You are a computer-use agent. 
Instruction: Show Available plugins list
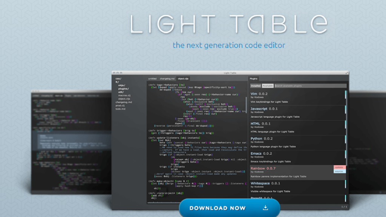[x=268, y=86]
